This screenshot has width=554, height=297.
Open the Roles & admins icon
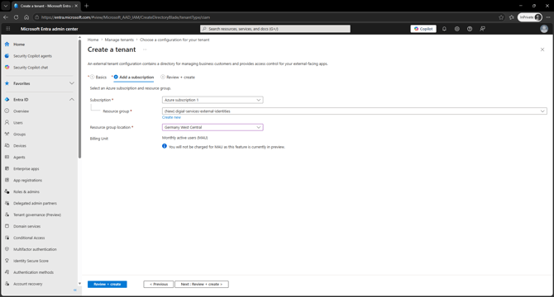click(x=7, y=191)
